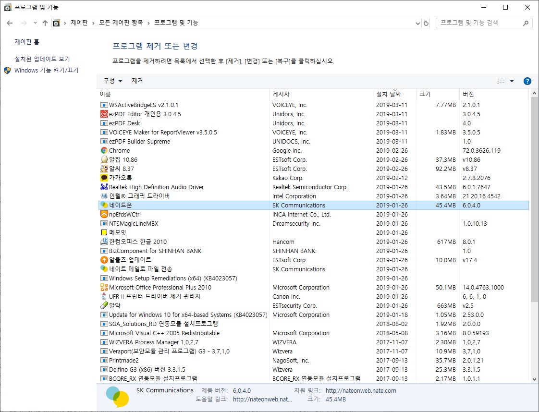Click the scrollbar down arrow
Viewport: 539px width, 412px height.
(x=534, y=379)
